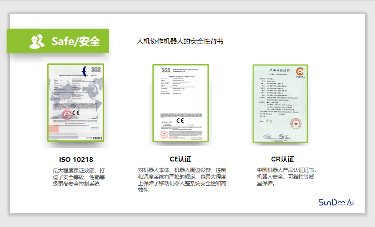Click the ISO 10218 title
This screenshot has height=227, width=375.
click(76, 159)
